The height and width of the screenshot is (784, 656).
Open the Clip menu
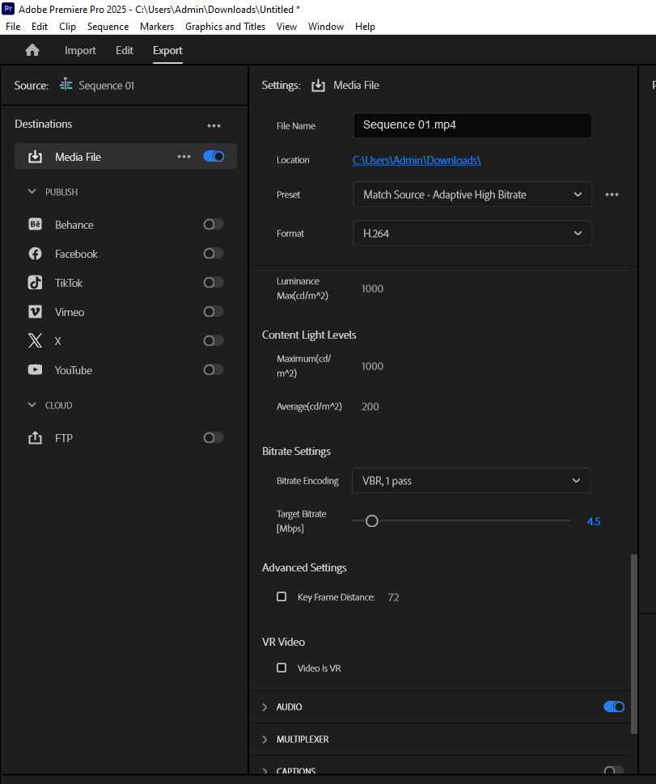(x=68, y=27)
